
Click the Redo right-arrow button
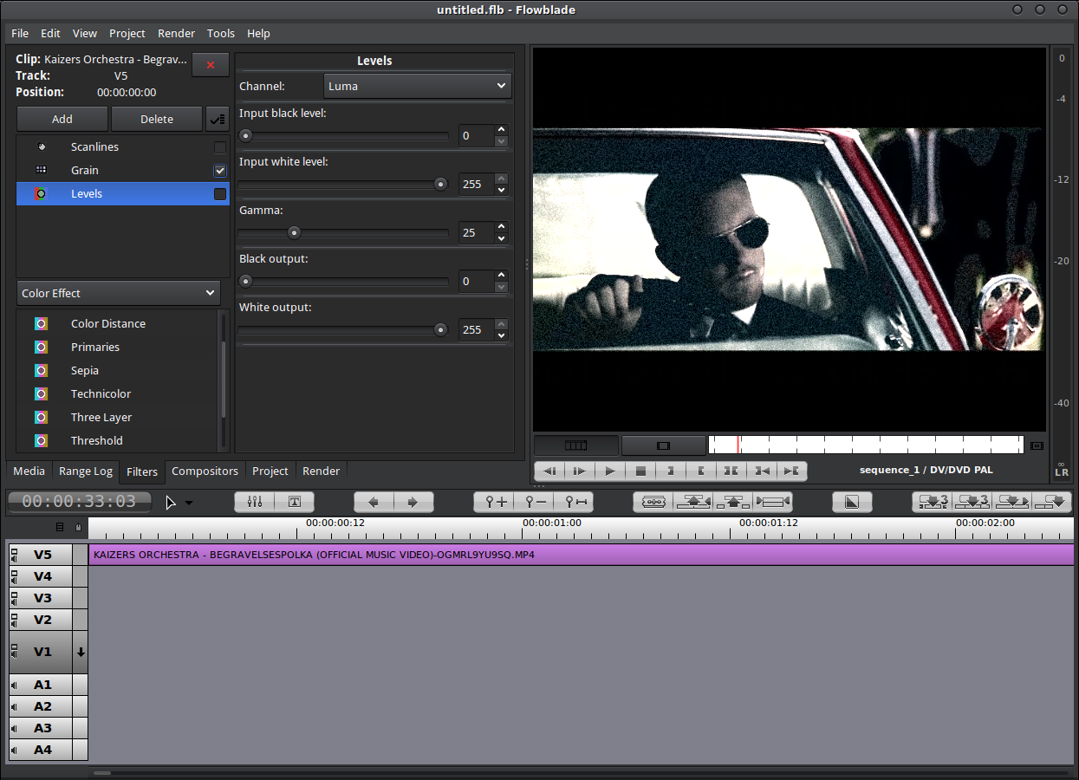(413, 502)
